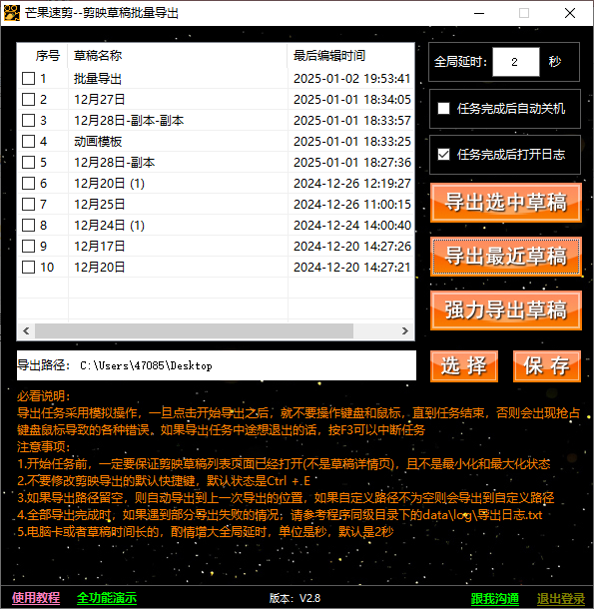The width and height of the screenshot is (594, 609).
Task: Check the box for draft 批量导出
Action: click(x=28, y=79)
